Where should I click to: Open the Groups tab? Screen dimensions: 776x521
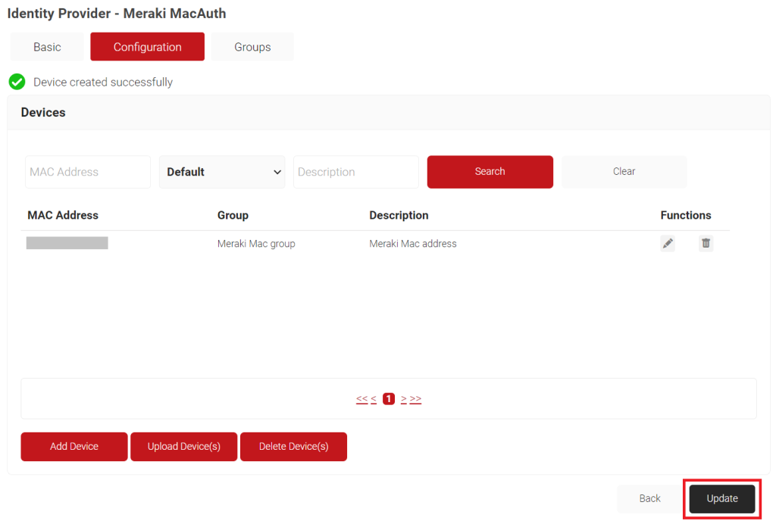(x=252, y=46)
